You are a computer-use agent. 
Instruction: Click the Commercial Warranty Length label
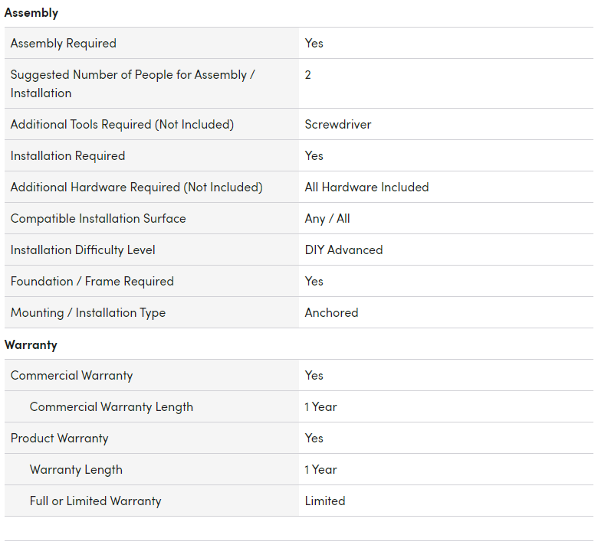point(111,406)
